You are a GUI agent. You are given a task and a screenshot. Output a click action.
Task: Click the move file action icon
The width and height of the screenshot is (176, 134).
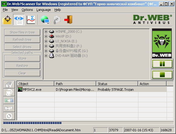point(9,108)
